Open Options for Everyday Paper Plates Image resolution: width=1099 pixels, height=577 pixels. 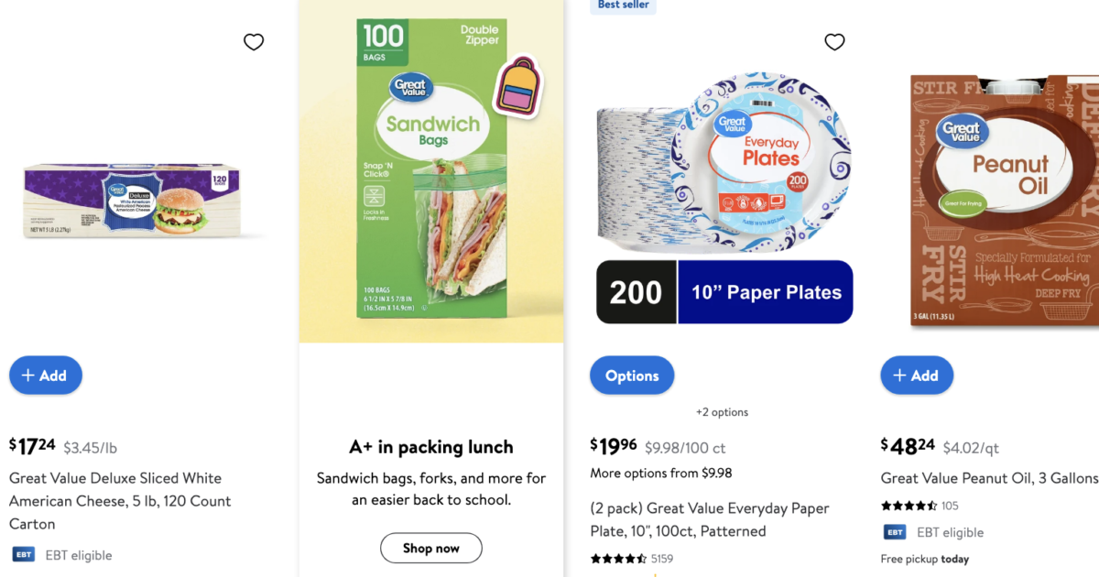pos(632,376)
